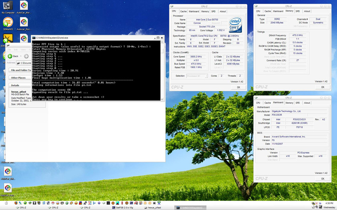
Task: Open About tab in CPU-Z CPU window
Action: (x=223, y=11)
